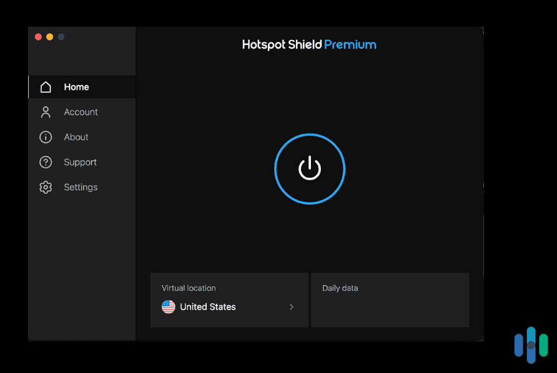Click the Support question mark icon
Screen dimensions: 557x373
(45, 162)
